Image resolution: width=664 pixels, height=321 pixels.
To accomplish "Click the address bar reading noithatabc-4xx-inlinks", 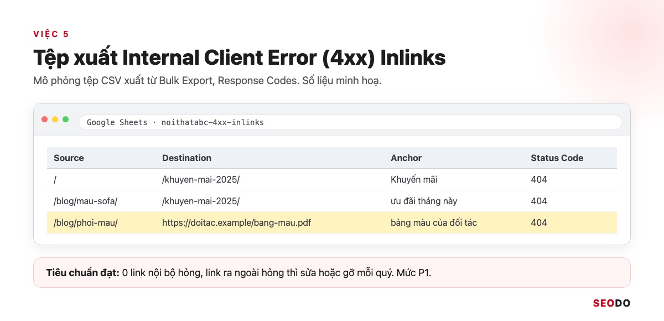I will (350, 122).
